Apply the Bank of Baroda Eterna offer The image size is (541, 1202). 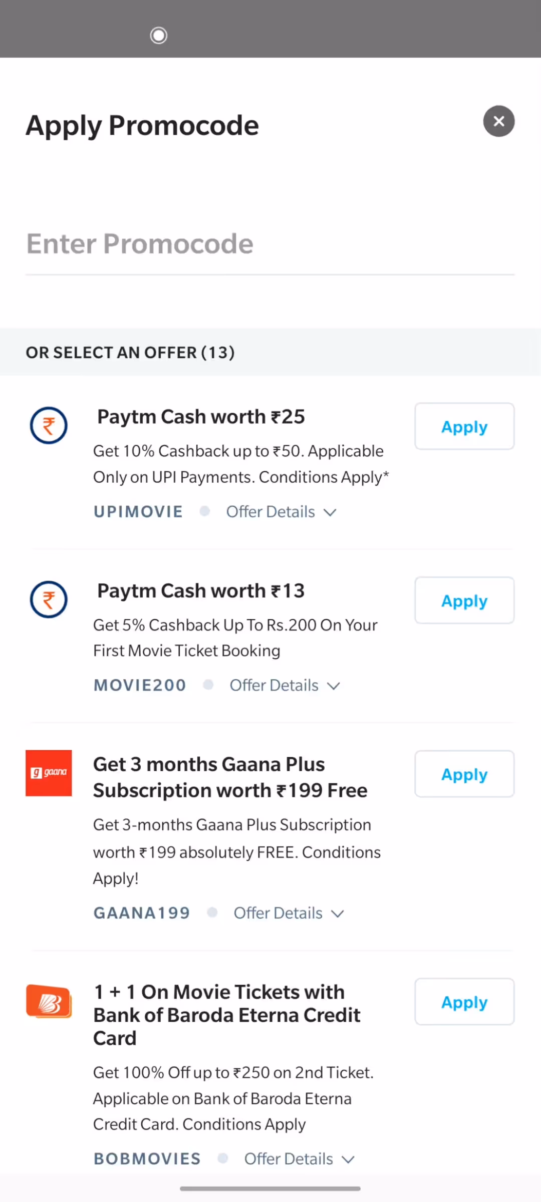(x=464, y=1002)
